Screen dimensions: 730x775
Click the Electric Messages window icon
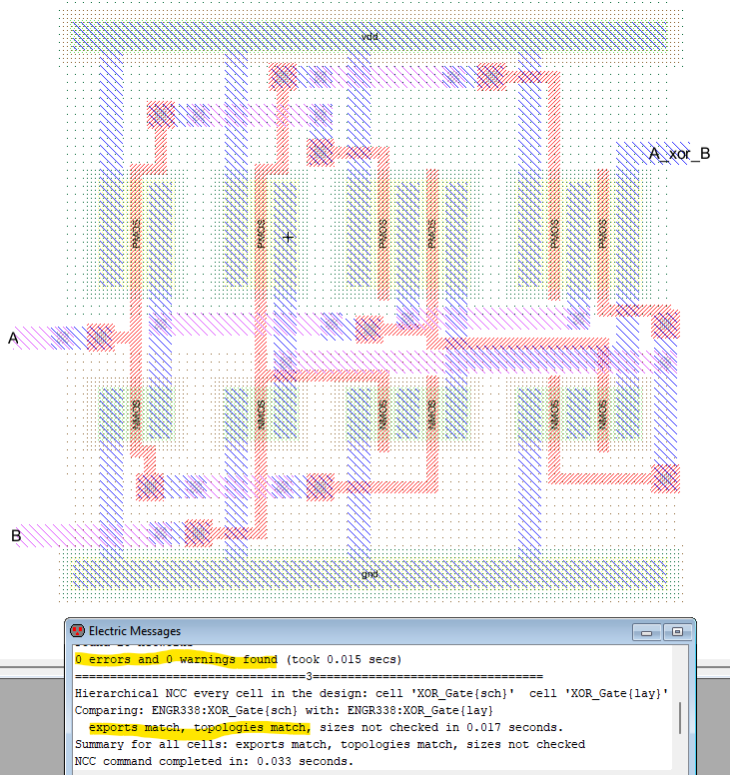(x=77, y=631)
